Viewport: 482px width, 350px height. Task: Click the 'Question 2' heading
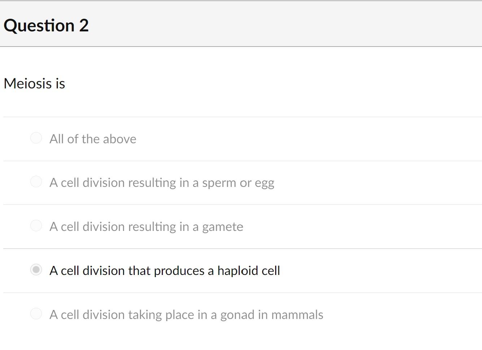tap(46, 25)
